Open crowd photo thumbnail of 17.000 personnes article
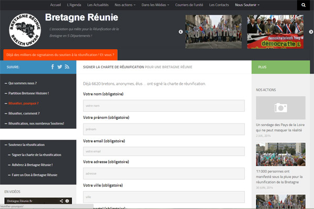 point(281,154)
